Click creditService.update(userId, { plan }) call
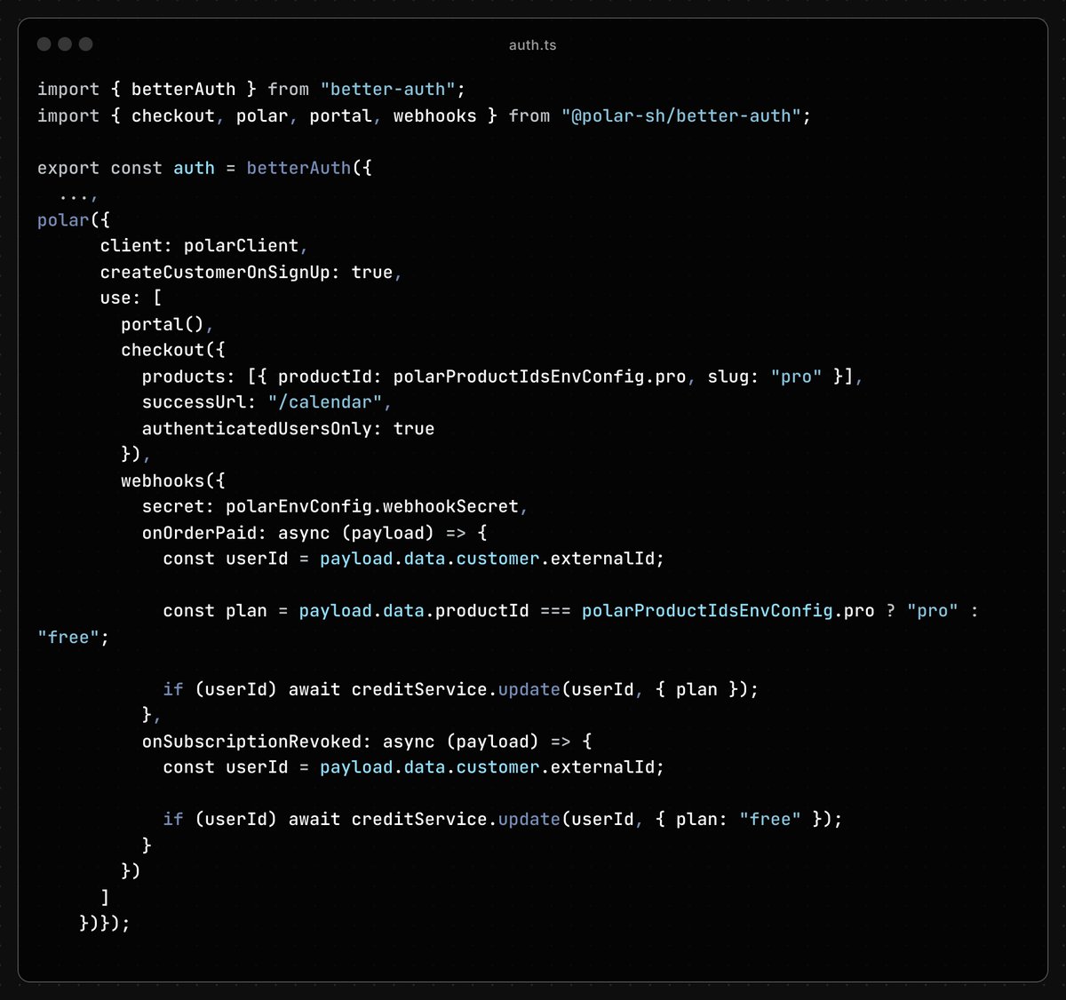The image size is (1066, 1000). (x=554, y=689)
